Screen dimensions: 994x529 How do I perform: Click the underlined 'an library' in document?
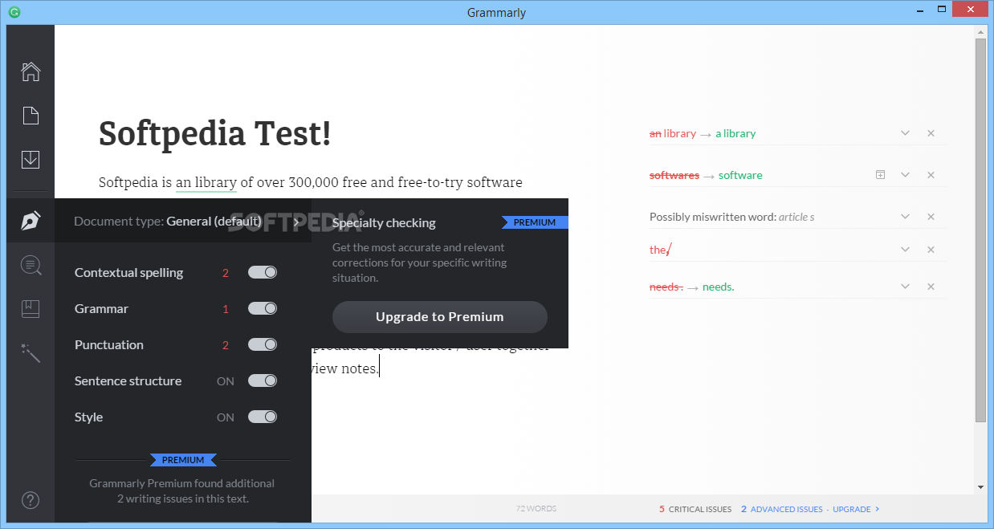coord(206,182)
